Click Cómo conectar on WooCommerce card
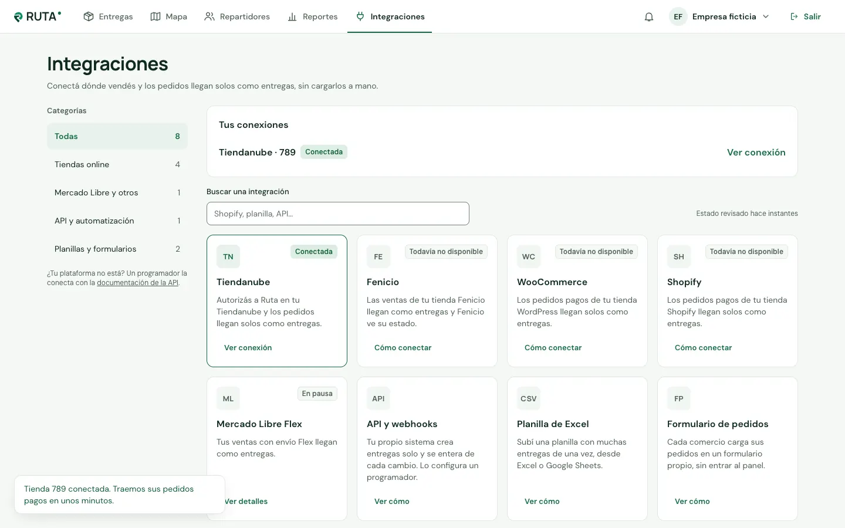The width and height of the screenshot is (845, 528). click(x=553, y=348)
